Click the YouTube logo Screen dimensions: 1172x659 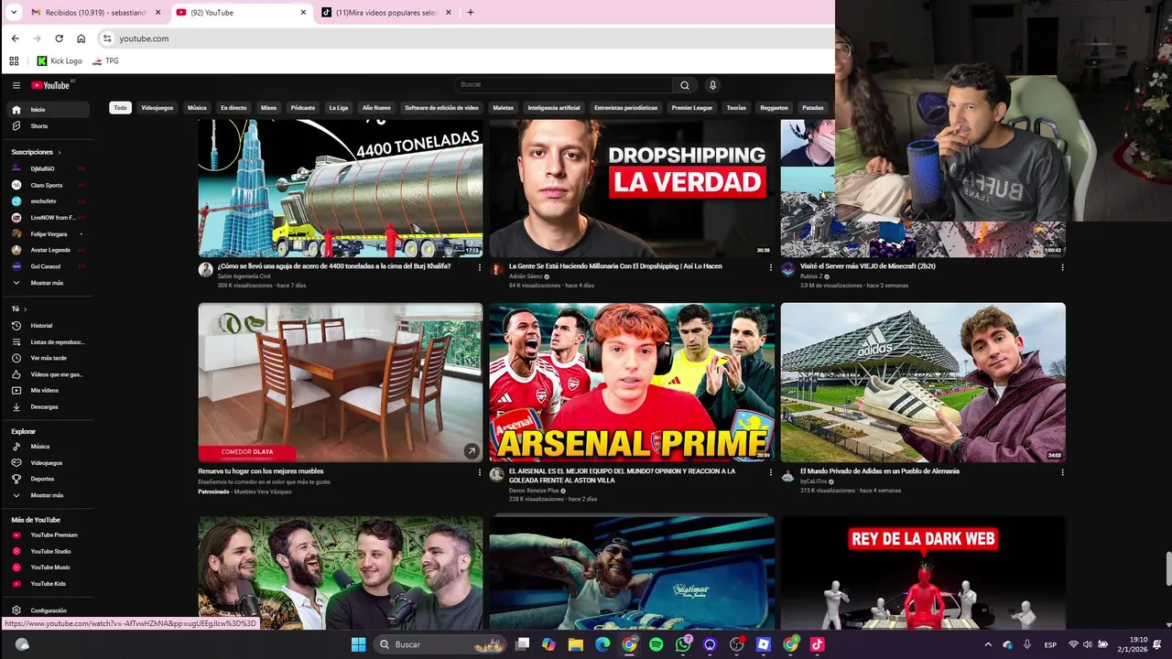(51, 85)
